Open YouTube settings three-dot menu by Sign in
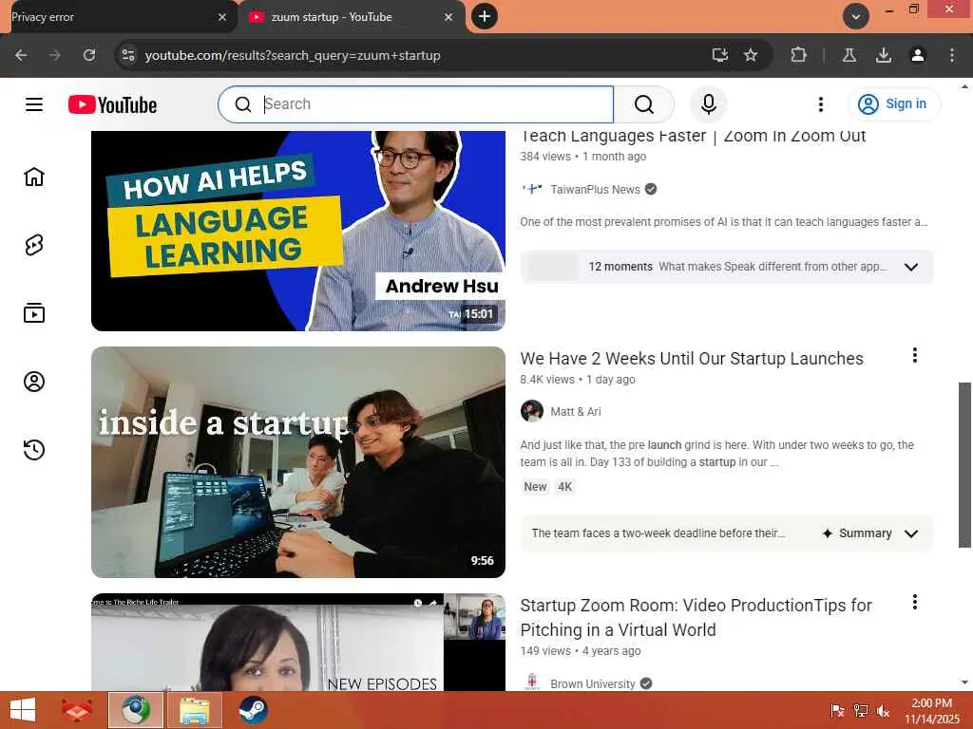 [x=820, y=104]
